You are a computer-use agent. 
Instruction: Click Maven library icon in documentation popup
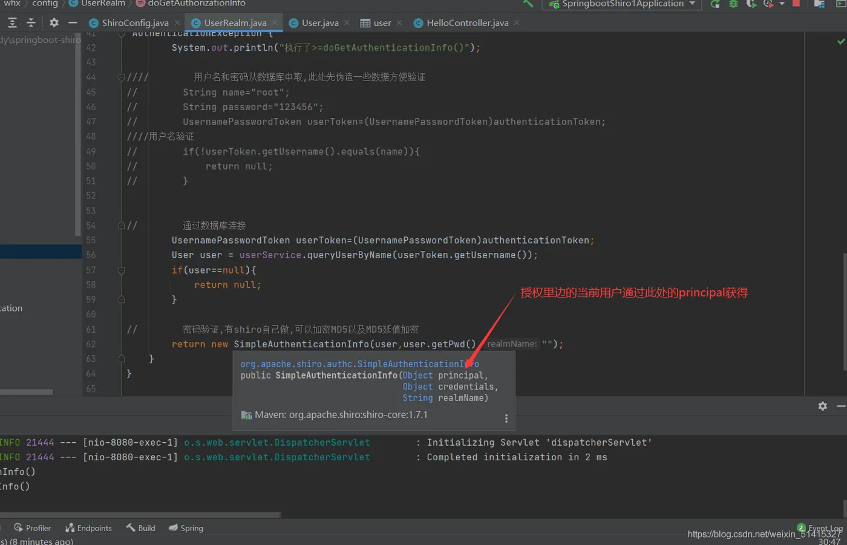point(246,415)
